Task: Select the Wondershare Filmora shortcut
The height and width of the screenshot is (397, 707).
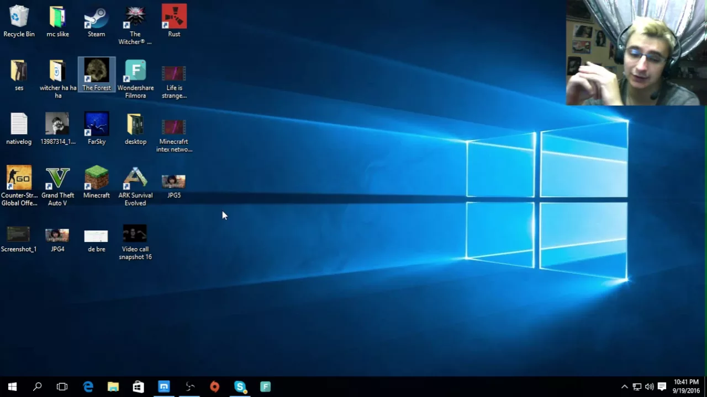Action: coord(135,79)
